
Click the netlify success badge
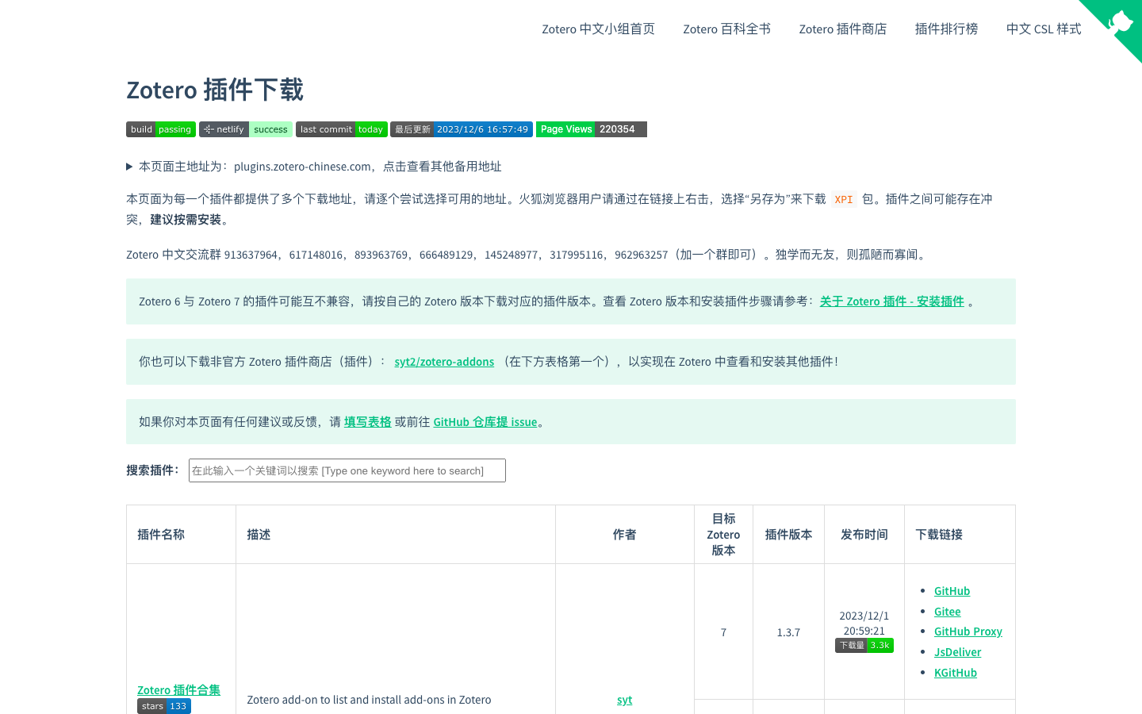tap(246, 129)
